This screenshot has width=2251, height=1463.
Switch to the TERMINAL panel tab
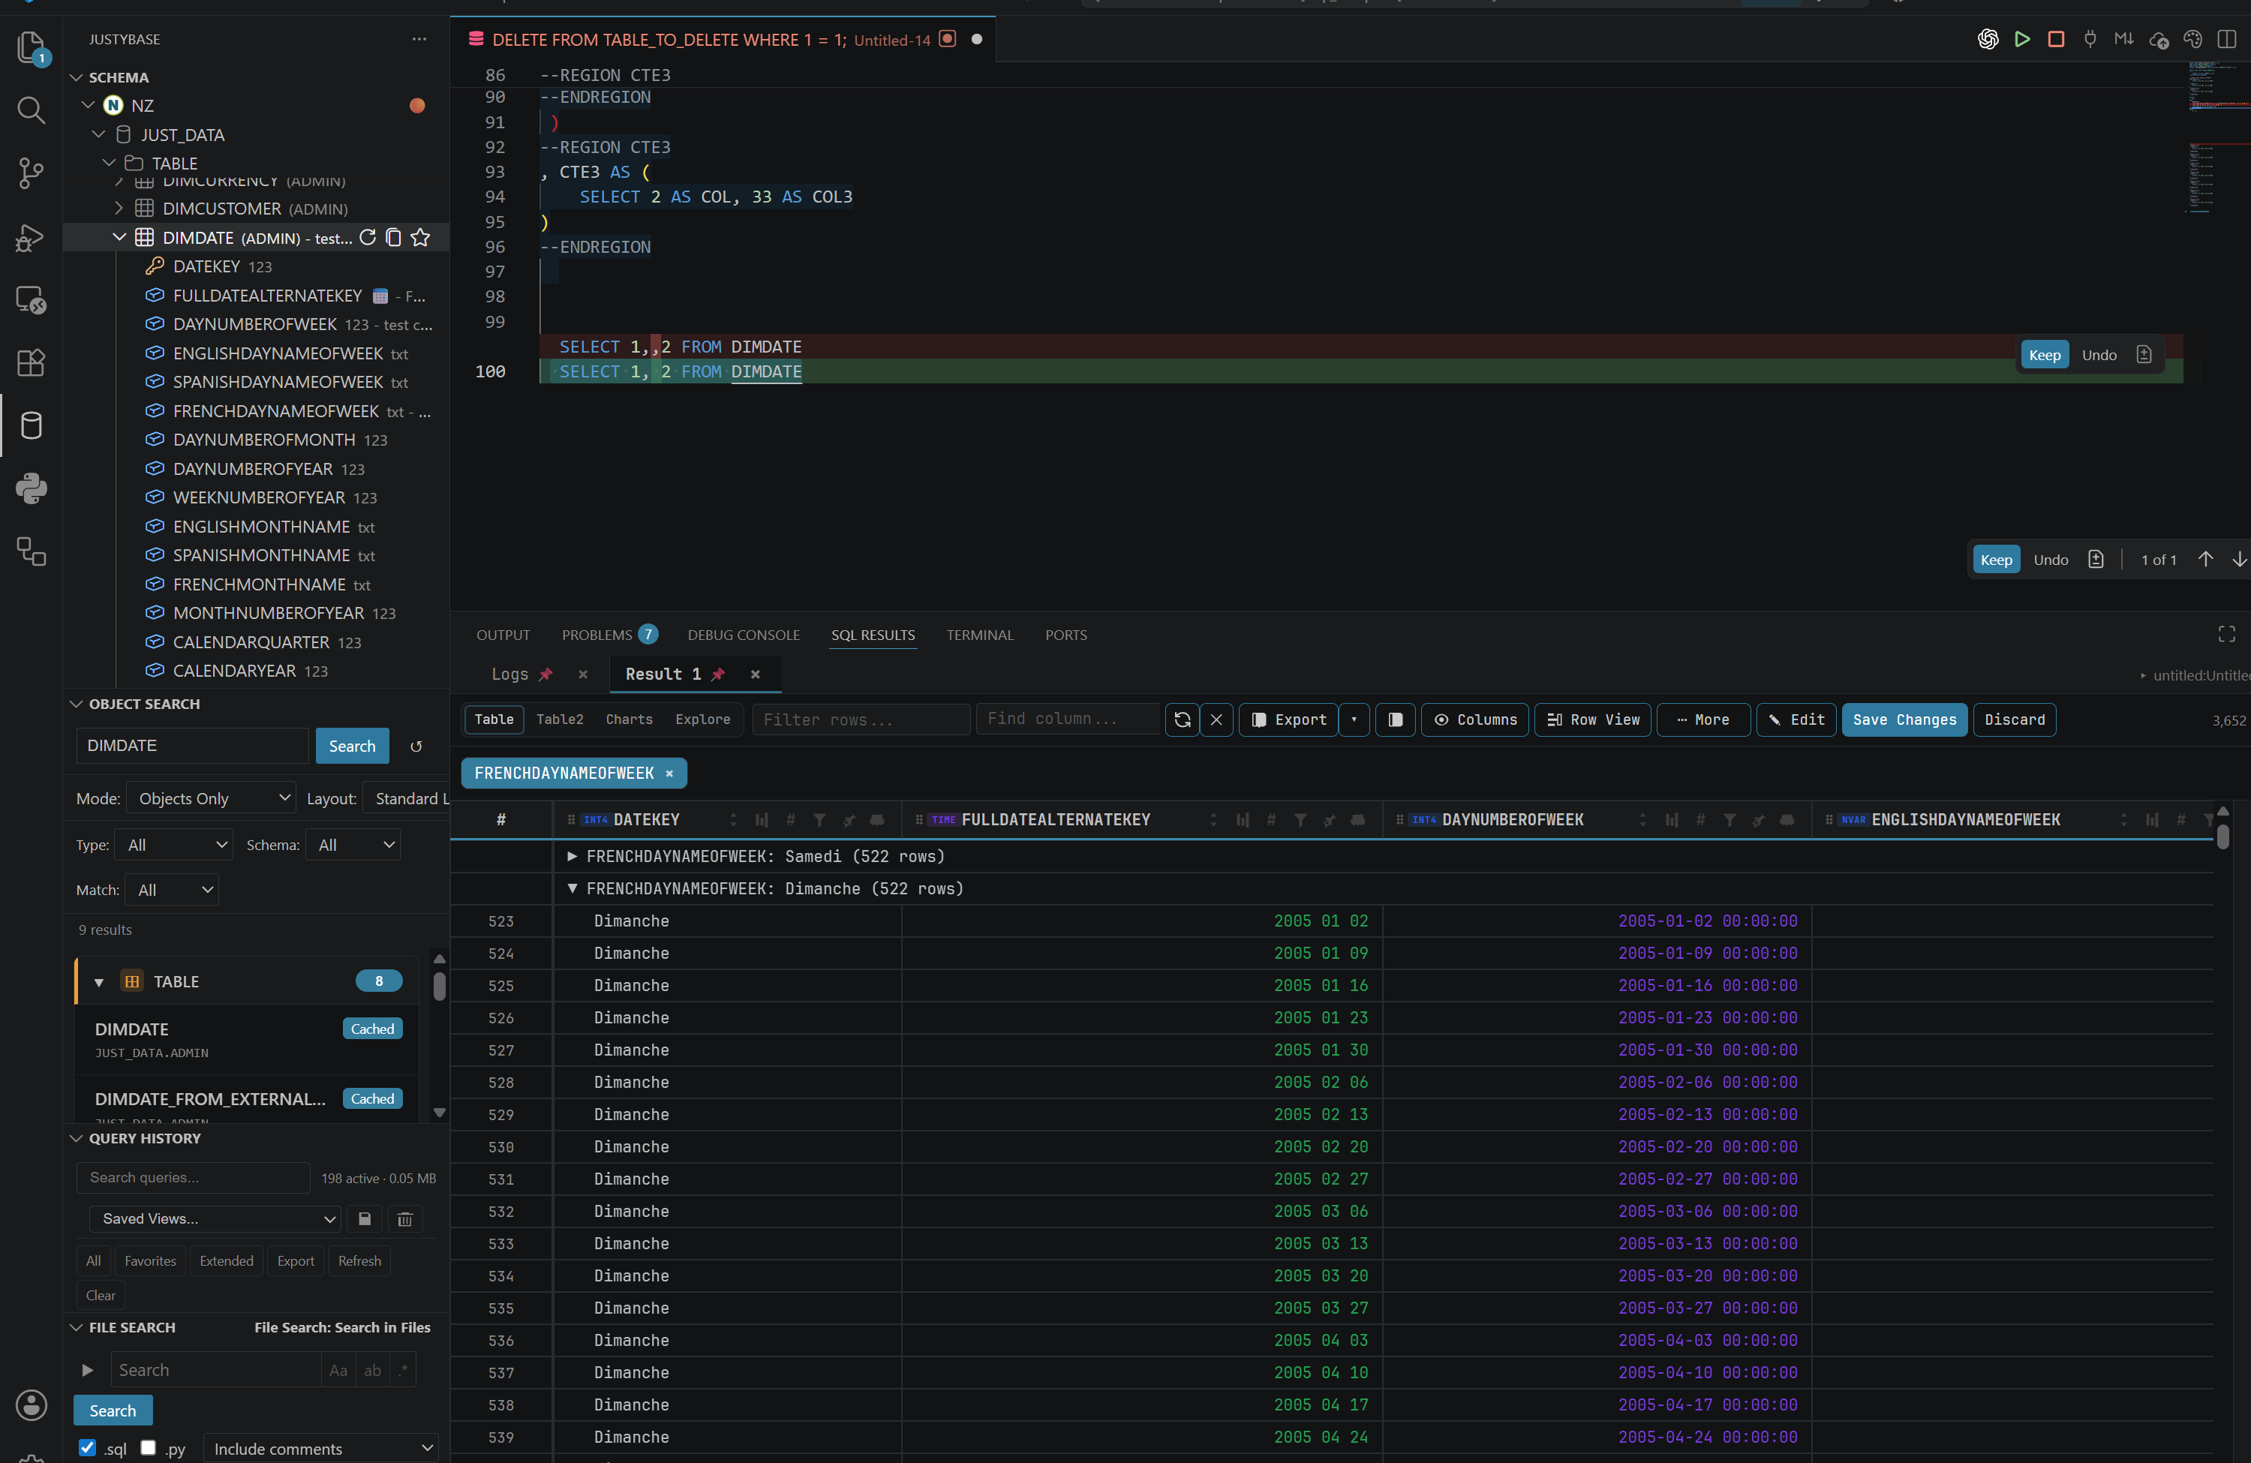[x=980, y=635]
